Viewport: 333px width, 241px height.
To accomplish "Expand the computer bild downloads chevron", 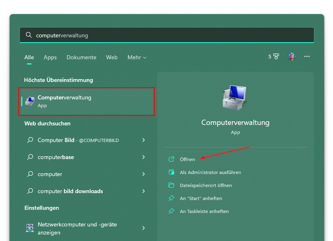I will coord(144,191).
